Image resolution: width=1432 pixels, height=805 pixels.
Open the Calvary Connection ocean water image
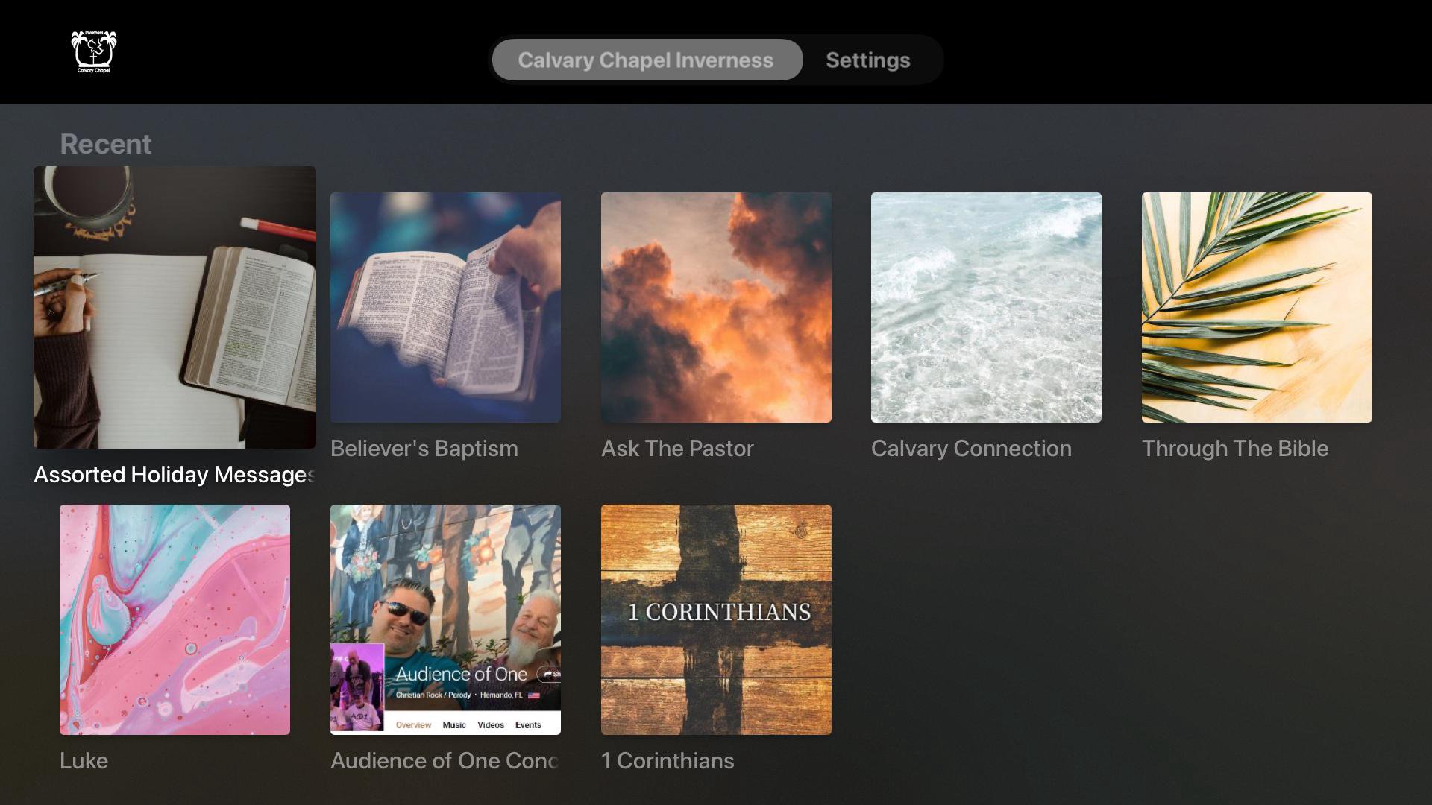[x=986, y=307]
